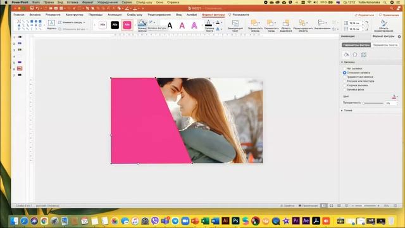Apply the pink Abc shape style

(127, 25)
